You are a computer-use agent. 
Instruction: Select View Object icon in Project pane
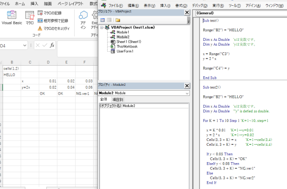click(x=109, y=20)
